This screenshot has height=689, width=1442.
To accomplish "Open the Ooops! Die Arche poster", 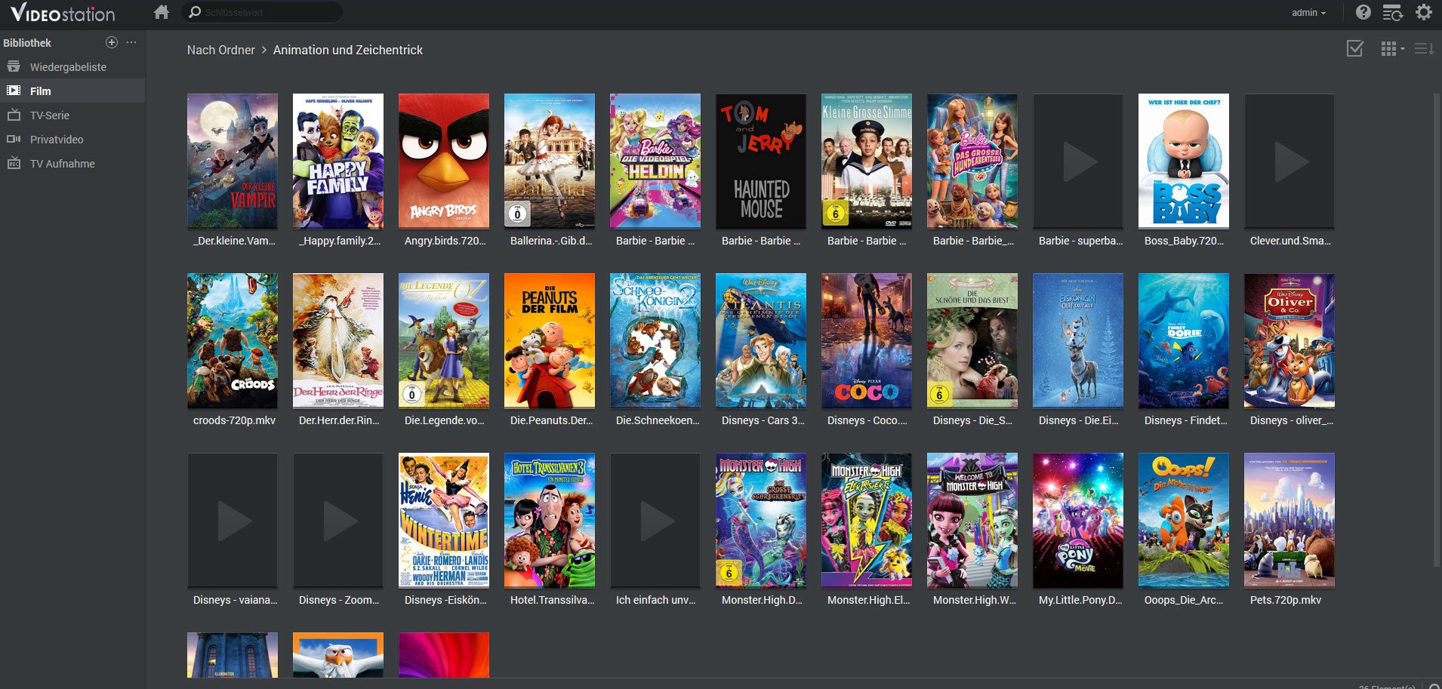I will (x=1184, y=520).
